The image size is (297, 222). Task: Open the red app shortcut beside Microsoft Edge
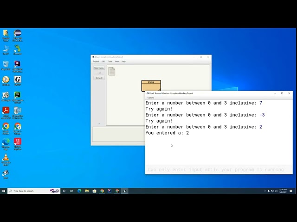click(18, 144)
